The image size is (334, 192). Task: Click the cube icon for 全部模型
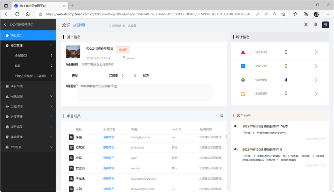tap(243, 80)
